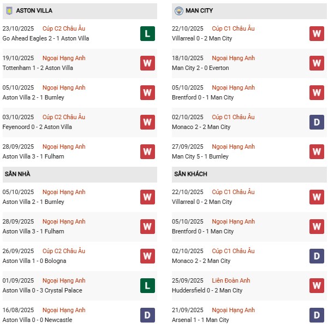328x328 pixels.
Task: Click the D badge beside Aston Villa 0 - 0 Newcastle
Action: [x=147, y=315]
